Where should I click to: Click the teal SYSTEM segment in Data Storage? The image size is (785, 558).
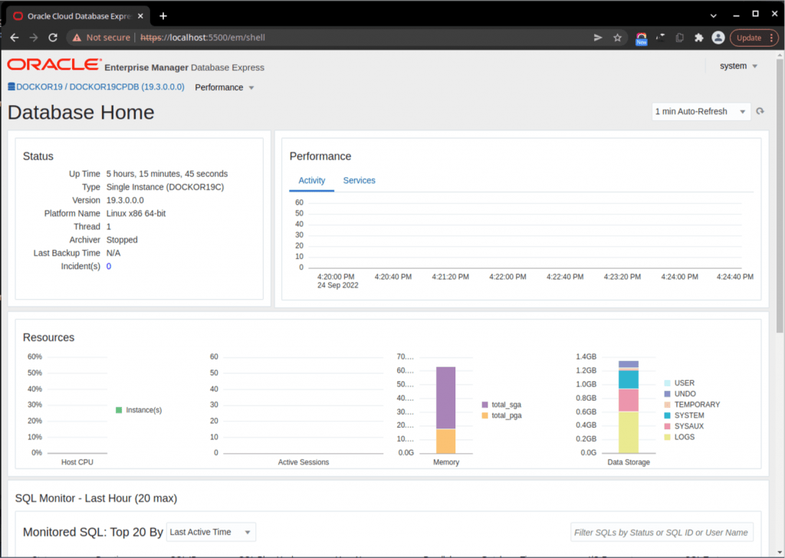(629, 379)
